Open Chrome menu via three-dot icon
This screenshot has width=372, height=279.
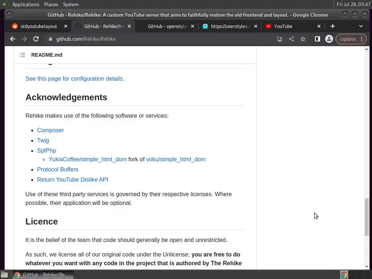point(362,39)
